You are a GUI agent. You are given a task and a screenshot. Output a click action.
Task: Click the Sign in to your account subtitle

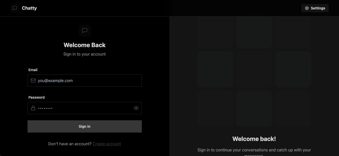pos(84,54)
